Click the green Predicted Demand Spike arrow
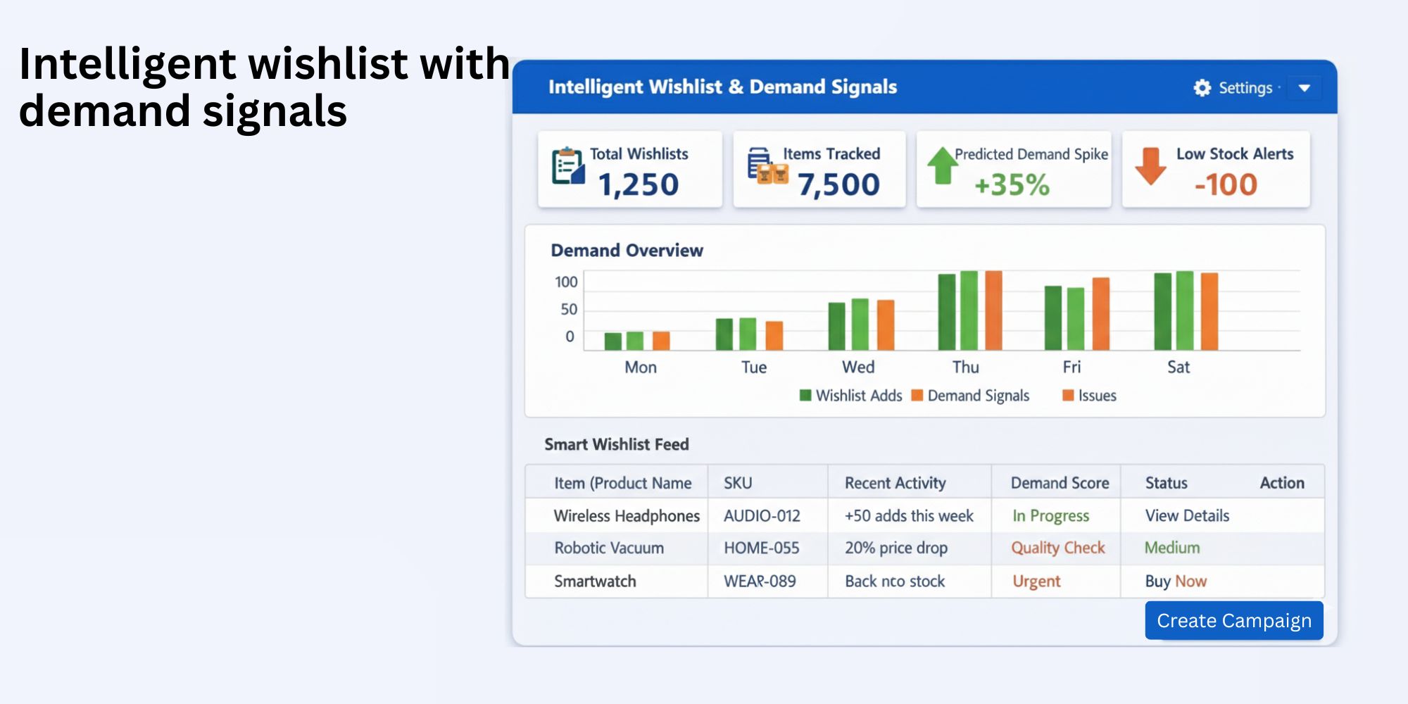 pos(942,165)
